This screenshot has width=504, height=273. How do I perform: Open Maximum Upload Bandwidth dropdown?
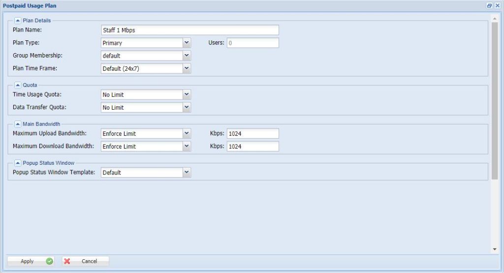[187, 133]
